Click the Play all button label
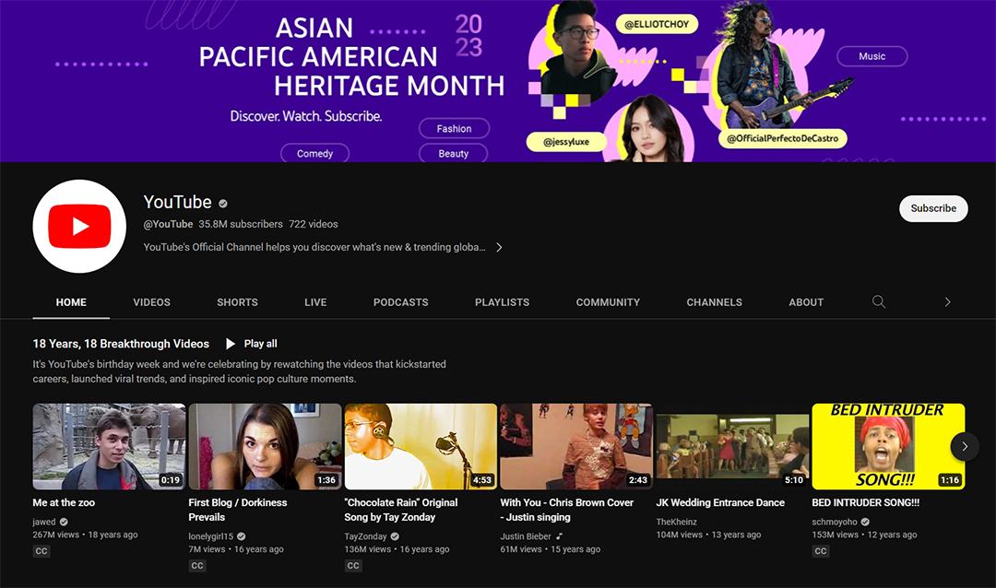Viewport: 996px width, 588px height. [260, 344]
